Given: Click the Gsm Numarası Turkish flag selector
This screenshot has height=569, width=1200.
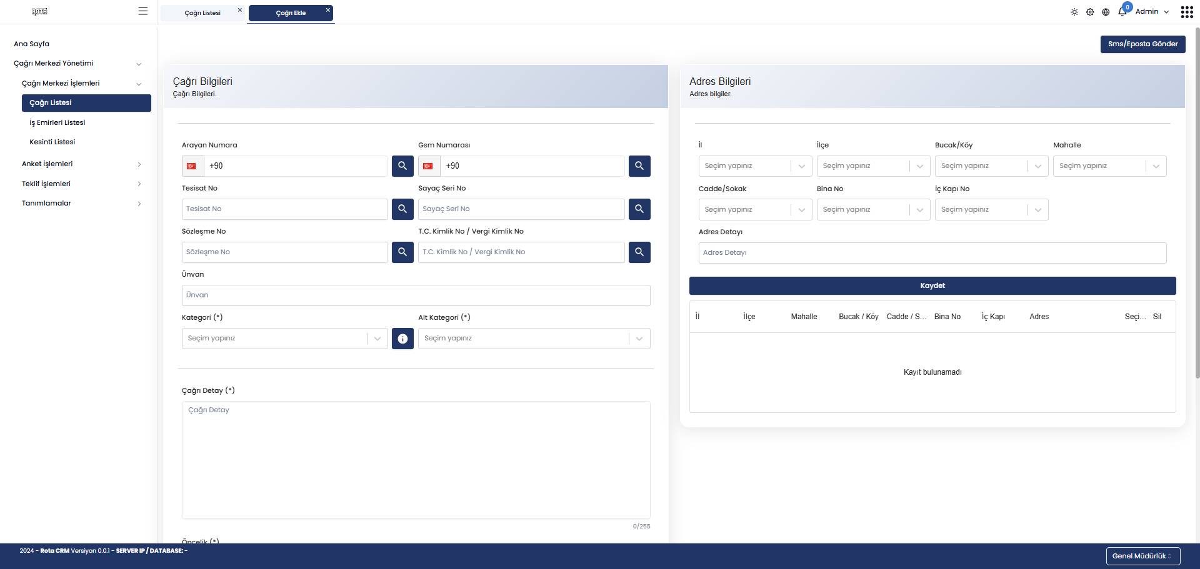Looking at the screenshot, I should point(429,166).
